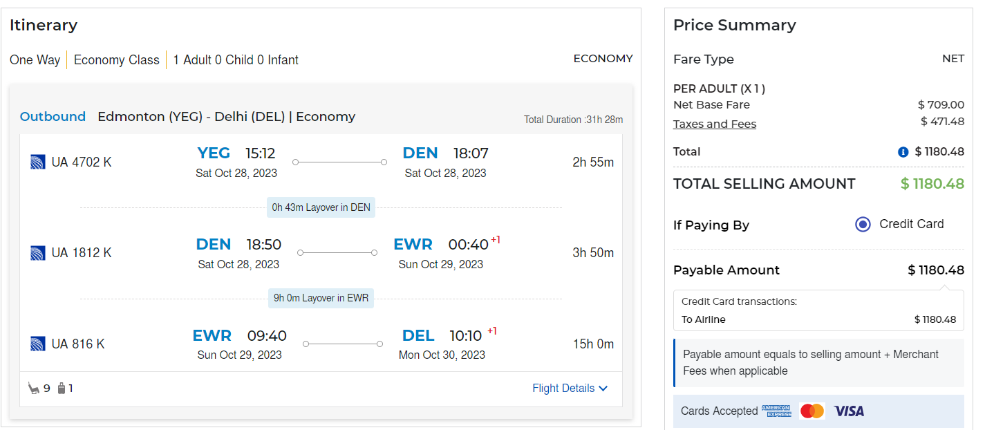This screenshot has height=430, width=985.
Task: Open the Taxes and Fees link
Action: 715,124
